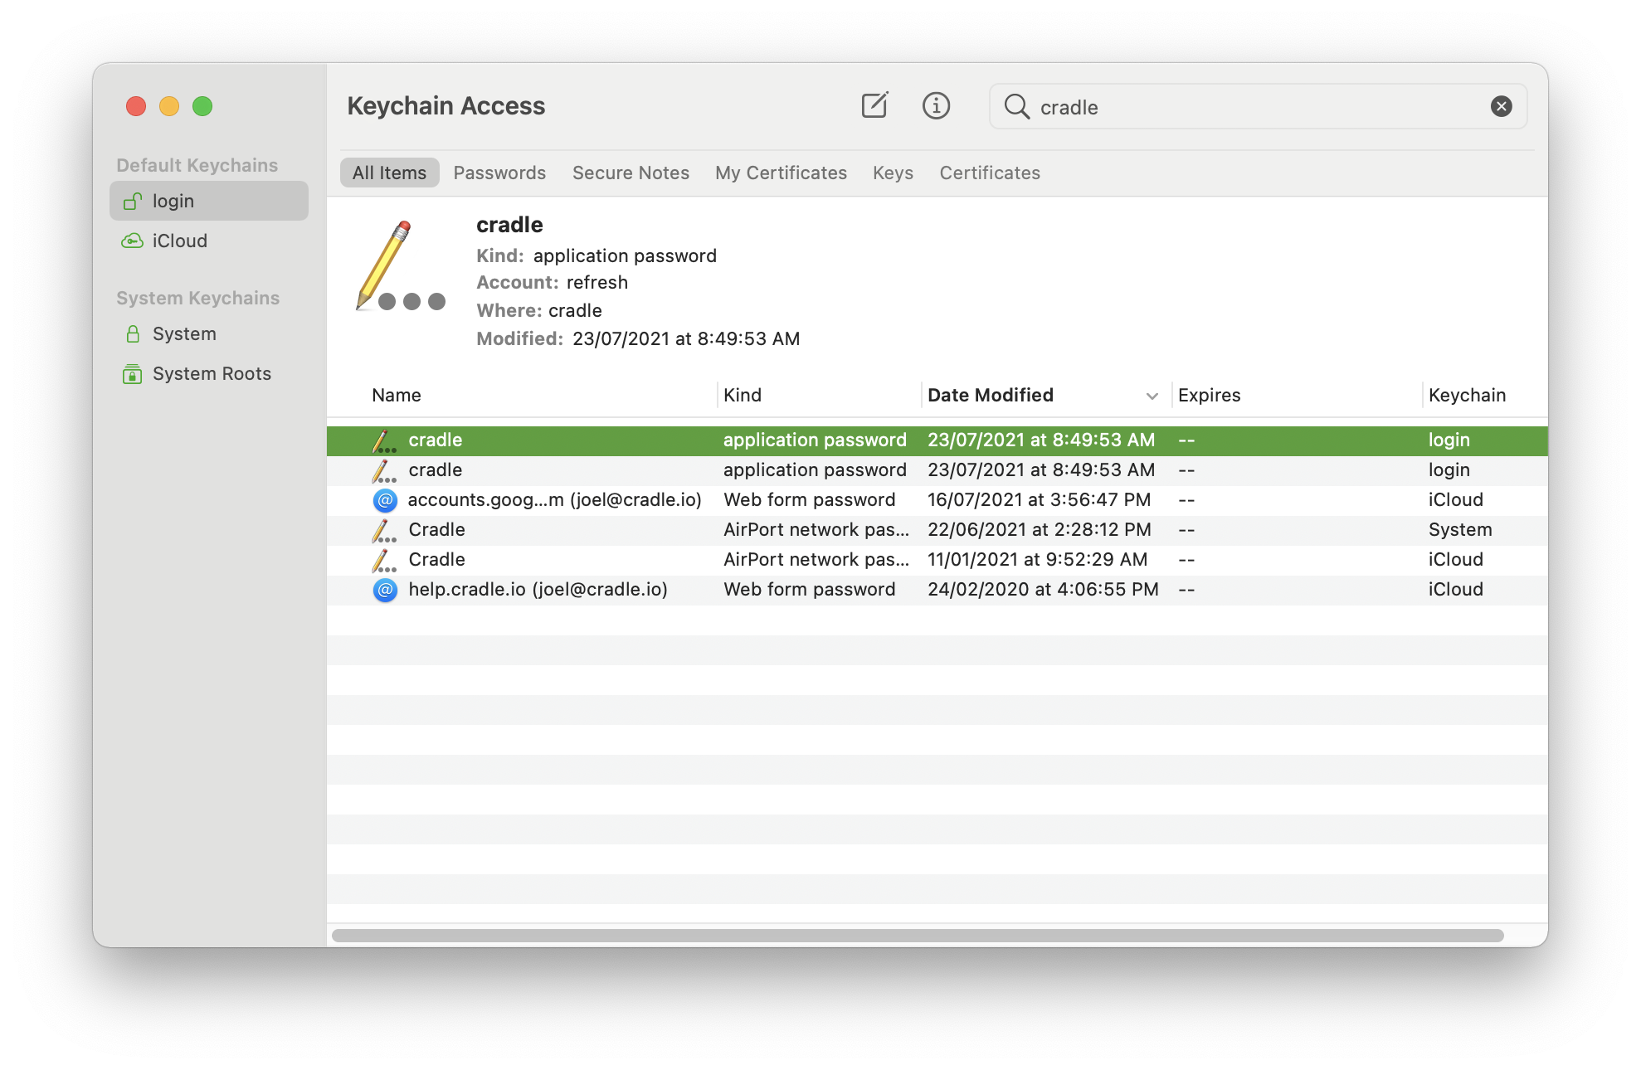Clear the search field with X icon

coord(1501,106)
